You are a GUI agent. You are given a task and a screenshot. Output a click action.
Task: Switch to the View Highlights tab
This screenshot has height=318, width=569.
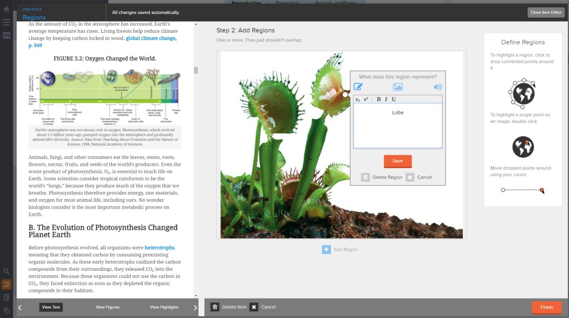(164, 307)
